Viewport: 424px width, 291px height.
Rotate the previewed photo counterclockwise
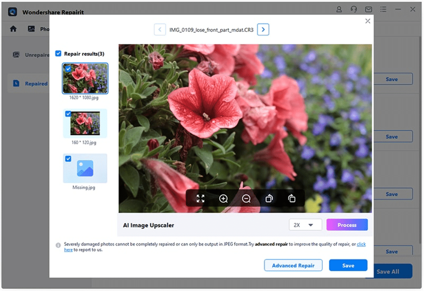pyautogui.click(x=269, y=198)
